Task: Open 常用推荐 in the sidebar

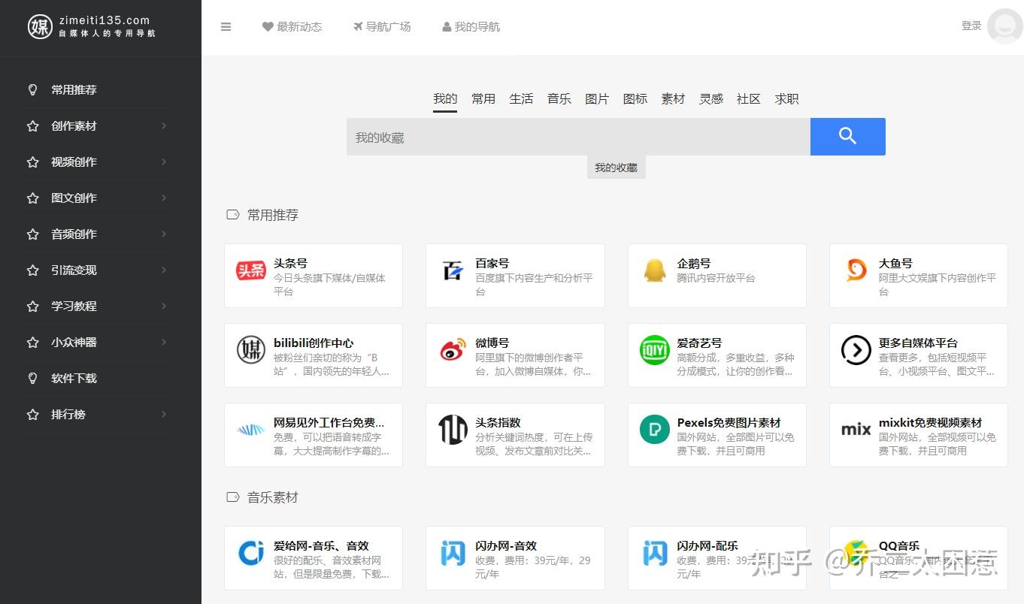Action: coord(74,89)
